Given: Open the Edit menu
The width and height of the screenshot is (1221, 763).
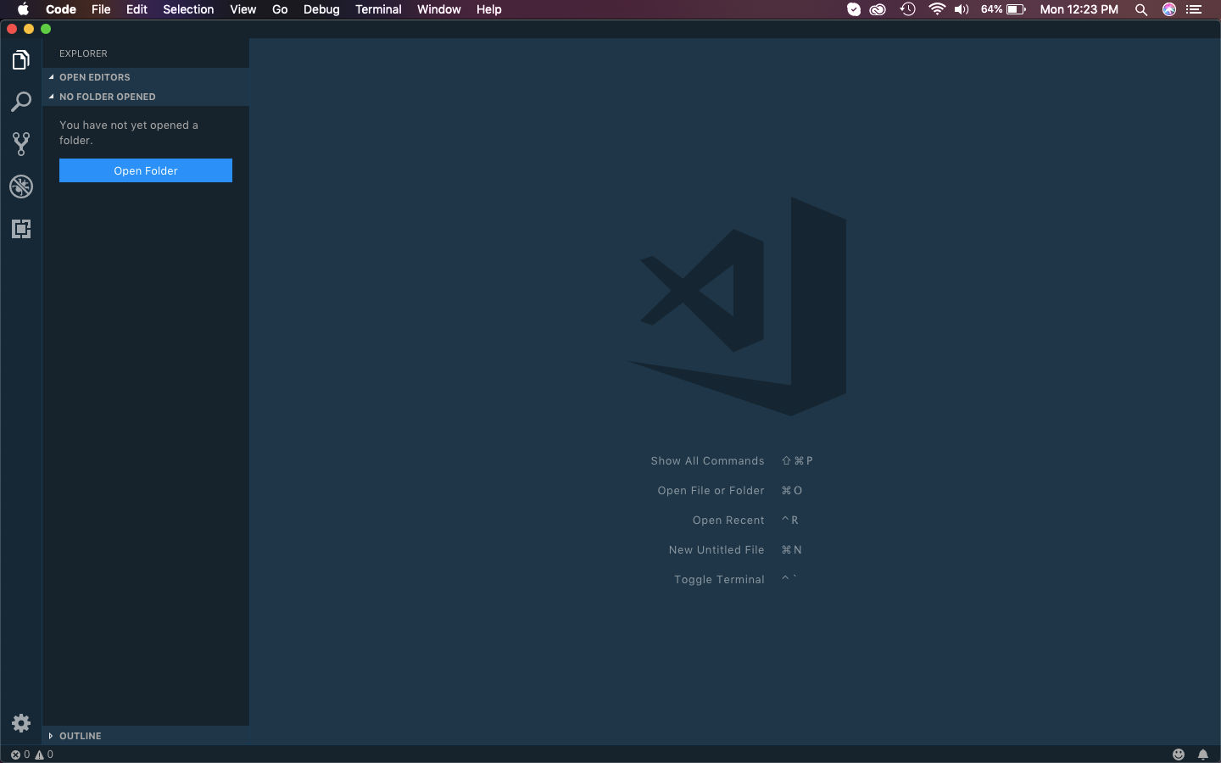Looking at the screenshot, I should point(137,9).
